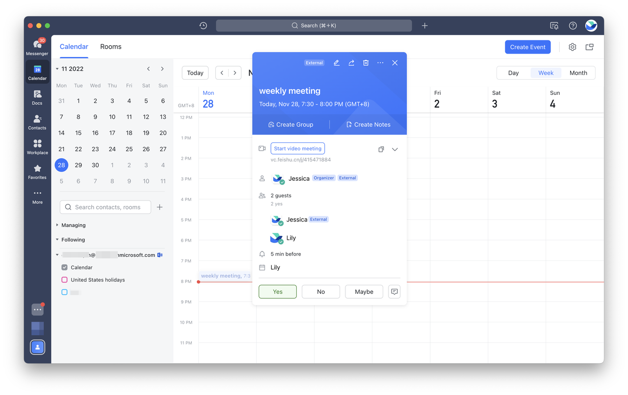This screenshot has height=395, width=628.
Task: Delete the weekly meeting via trash icon
Action: pos(366,63)
